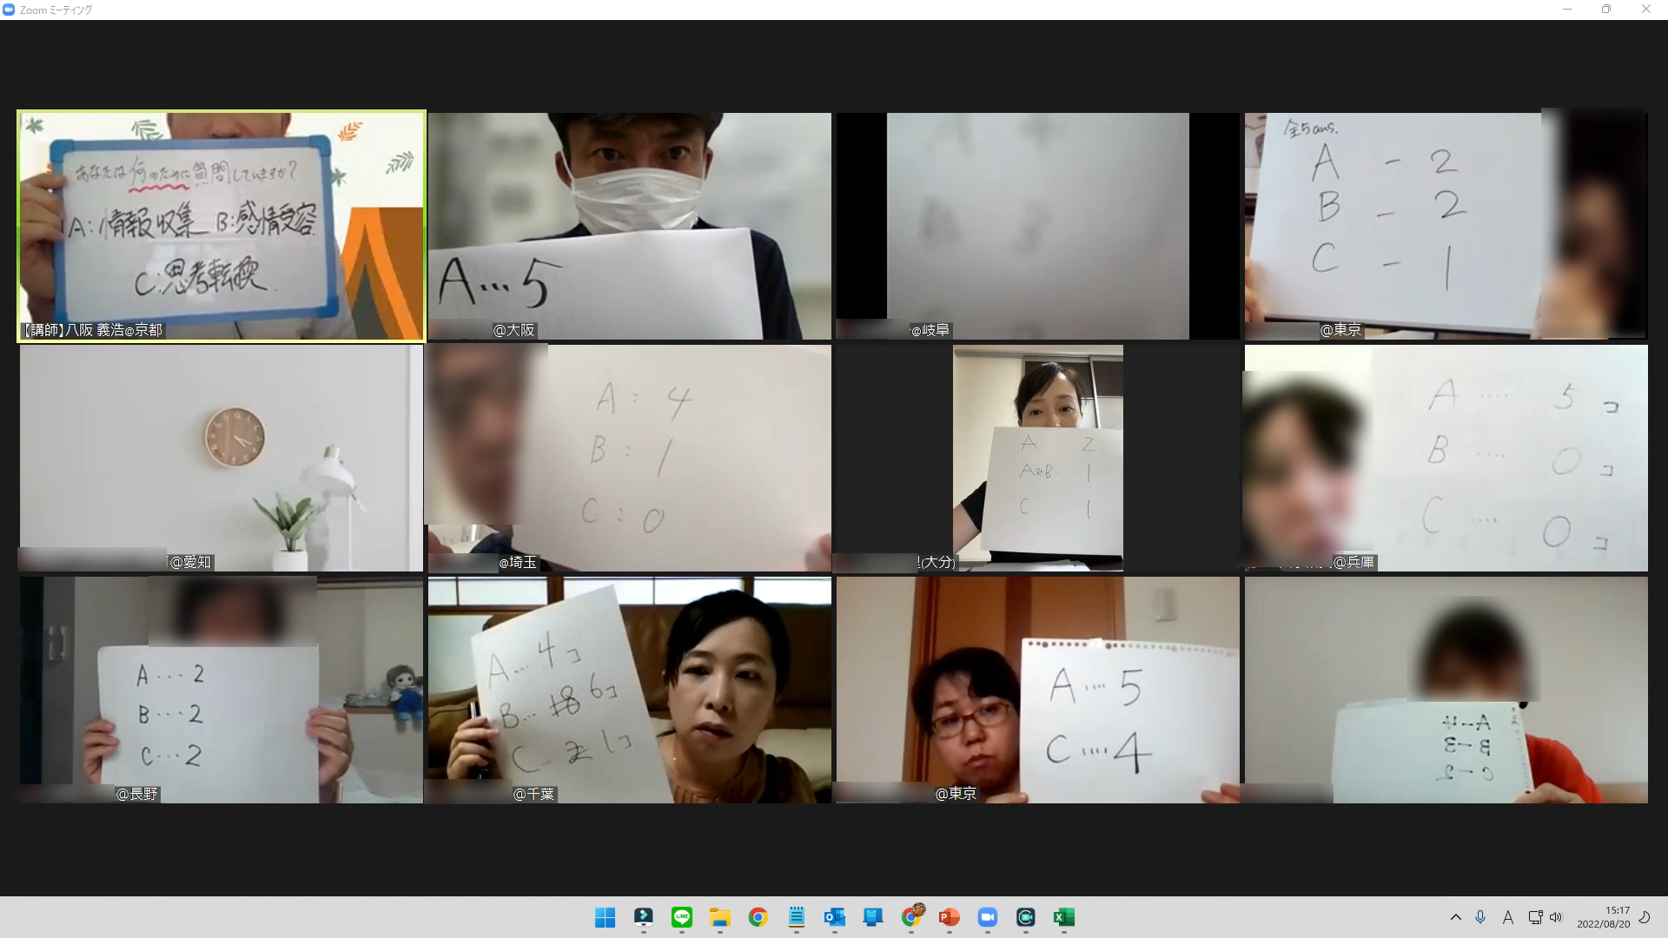The width and height of the screenshot is (1668, 938).
Task: Open the Zoom app in taskbar
Action: pyautogui.click(x=987, y=917)
